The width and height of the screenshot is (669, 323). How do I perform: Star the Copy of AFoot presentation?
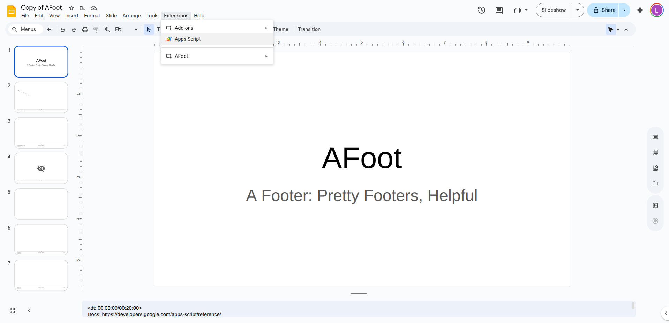coord(72,8)
